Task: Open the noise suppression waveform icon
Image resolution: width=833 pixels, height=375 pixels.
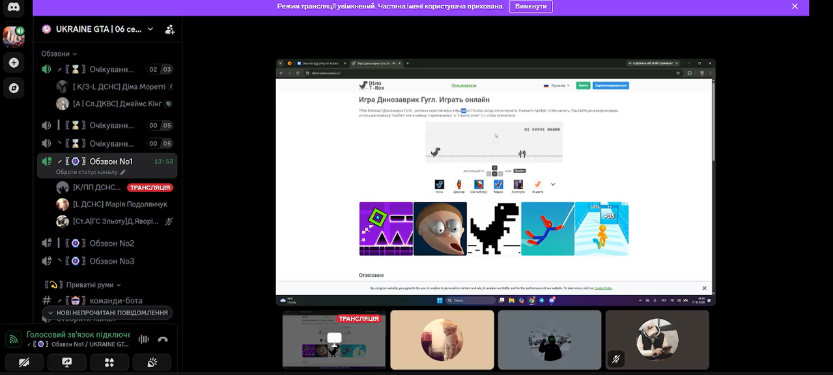Action: 144,339
